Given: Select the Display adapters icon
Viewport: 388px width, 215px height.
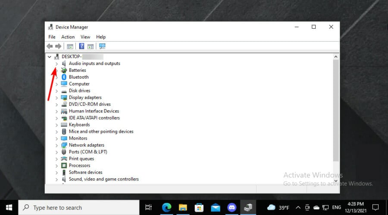Looking at the screenshot, I should [64, 98].
